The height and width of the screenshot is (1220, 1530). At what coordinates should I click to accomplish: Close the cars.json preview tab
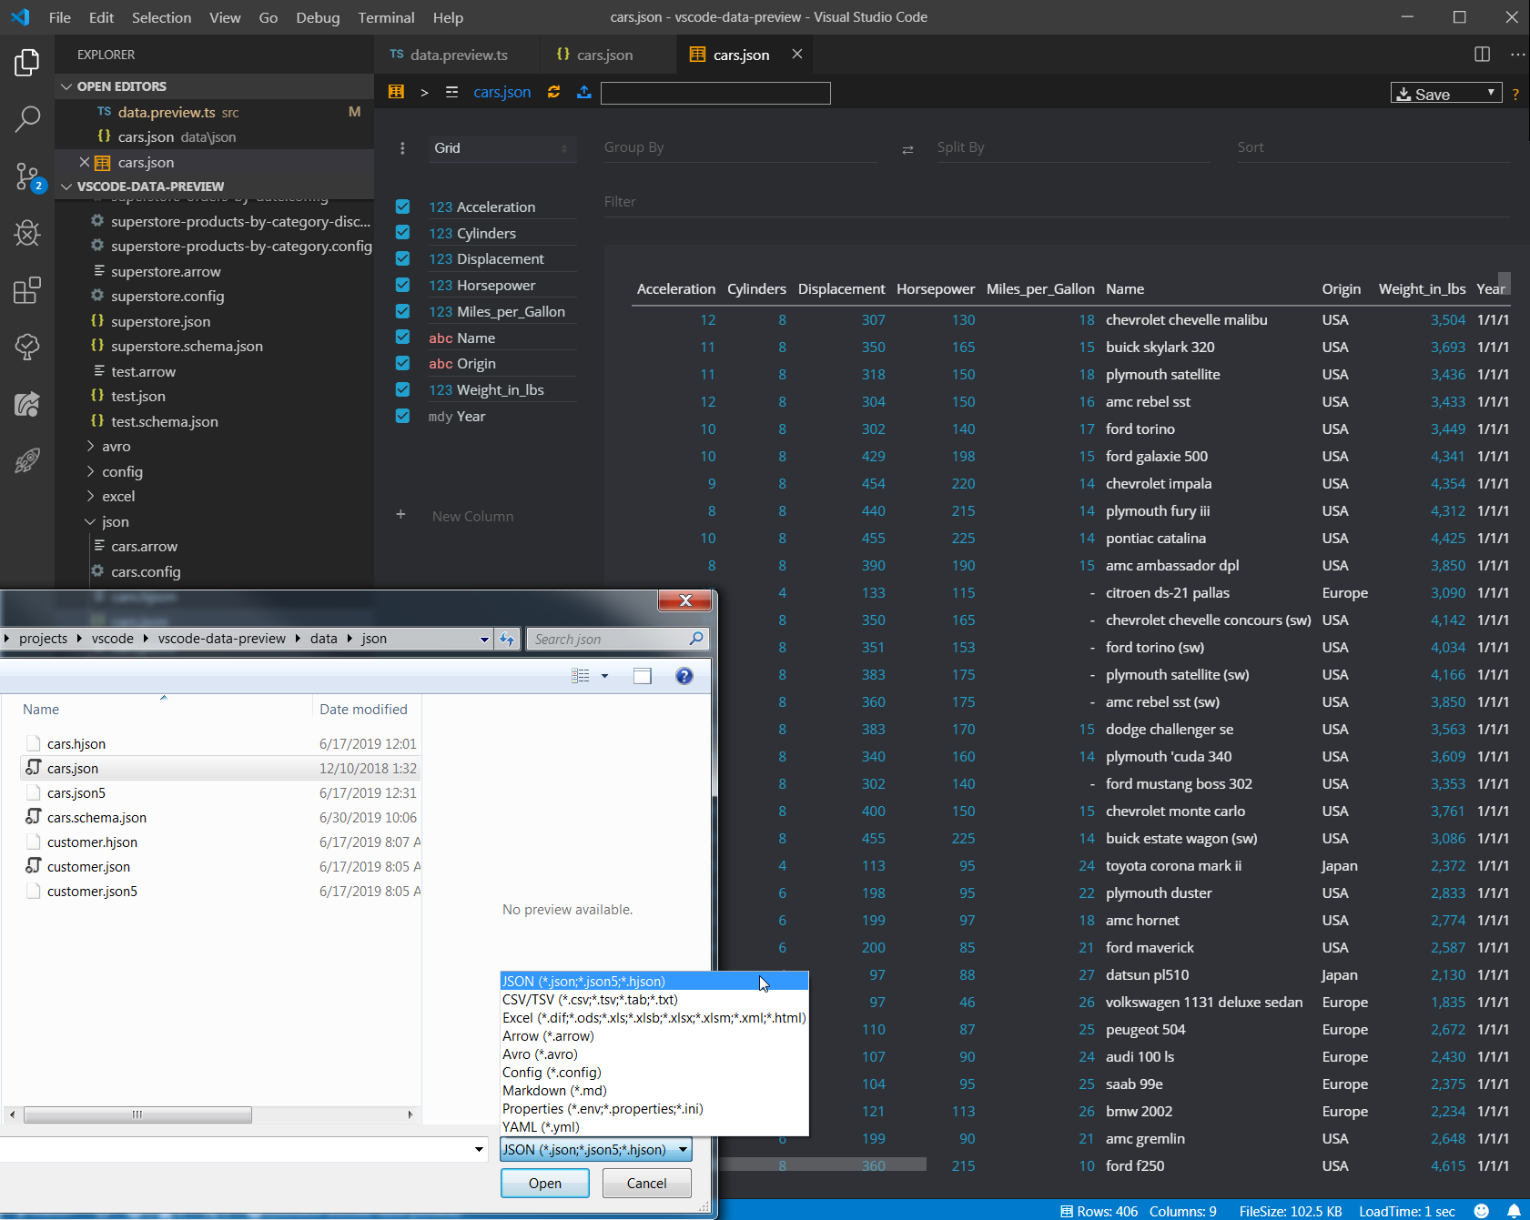[x=797, y=55]
